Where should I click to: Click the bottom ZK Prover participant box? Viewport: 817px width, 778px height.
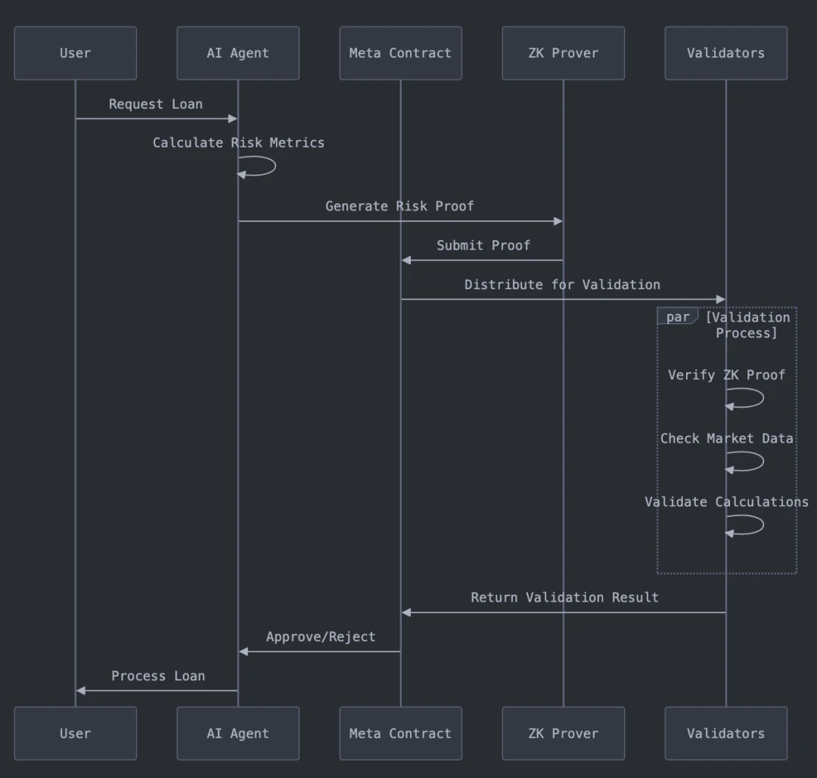(x=563, y=733)
